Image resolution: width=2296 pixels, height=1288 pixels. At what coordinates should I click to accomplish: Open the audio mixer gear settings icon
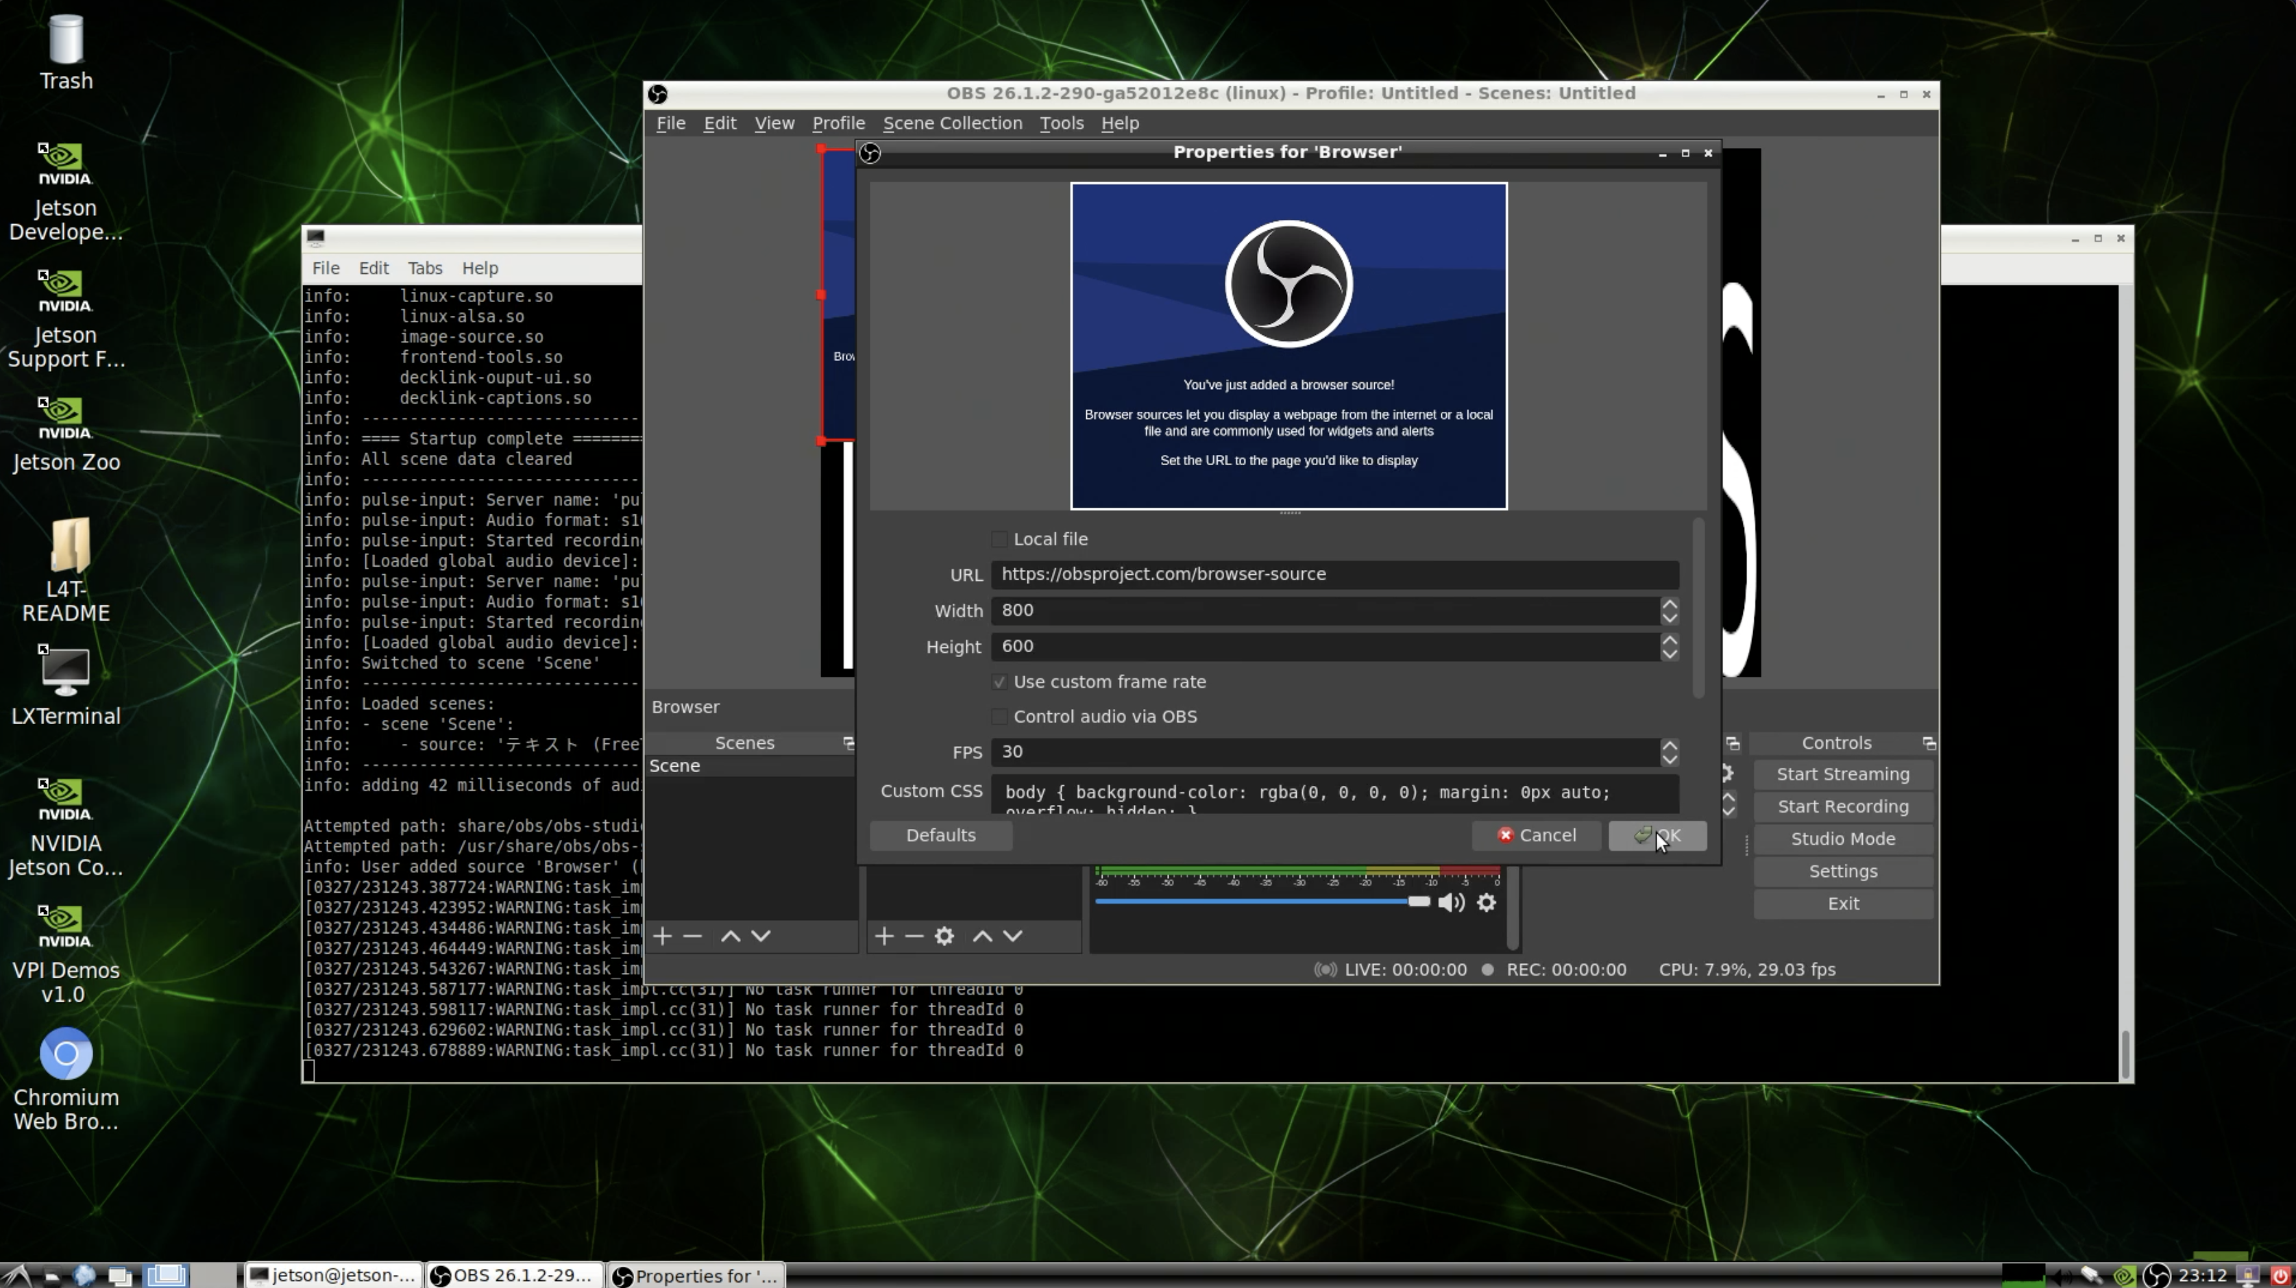coord(1486,902)
